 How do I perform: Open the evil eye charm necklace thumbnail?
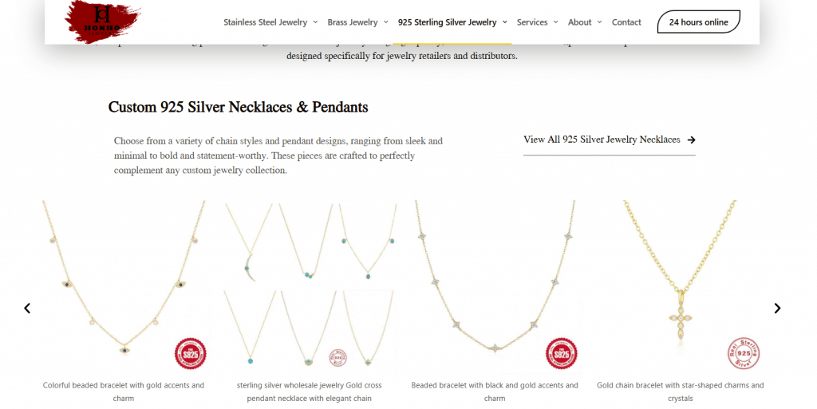124,286
